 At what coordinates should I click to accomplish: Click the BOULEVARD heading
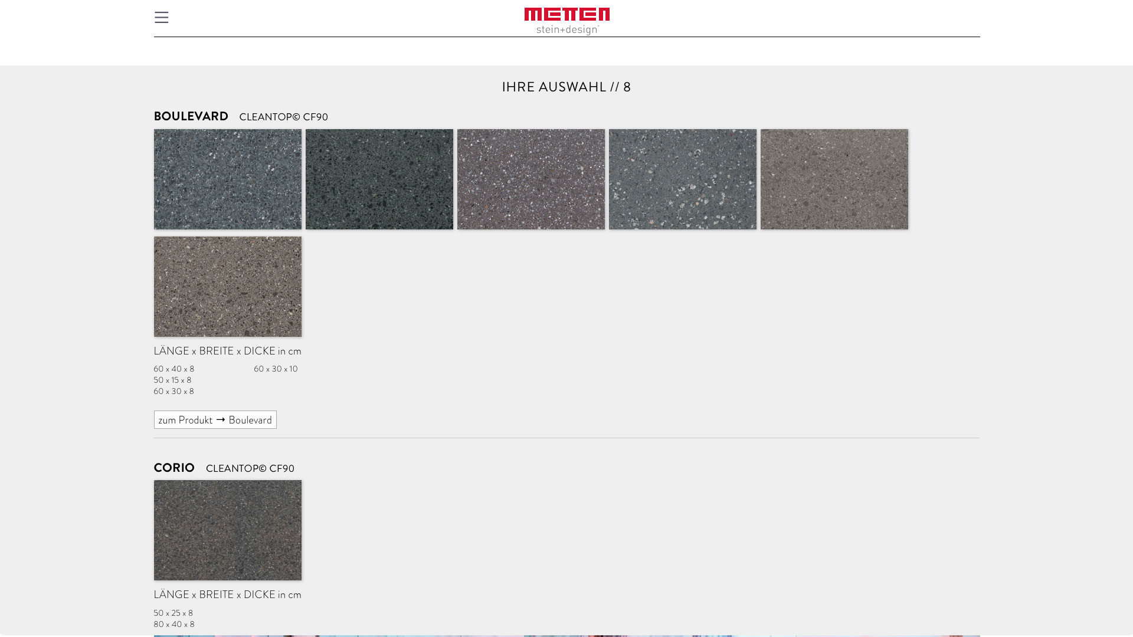tap(191, 116)
